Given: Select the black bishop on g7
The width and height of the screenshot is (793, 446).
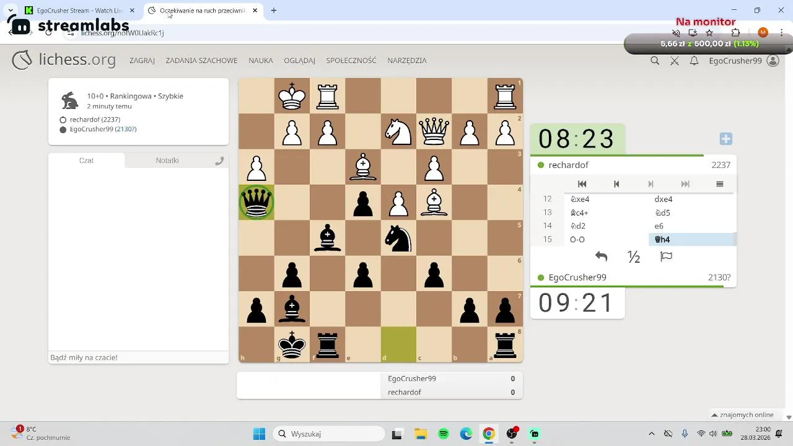Looking at the screenshot, I should [x=292, y=309].
